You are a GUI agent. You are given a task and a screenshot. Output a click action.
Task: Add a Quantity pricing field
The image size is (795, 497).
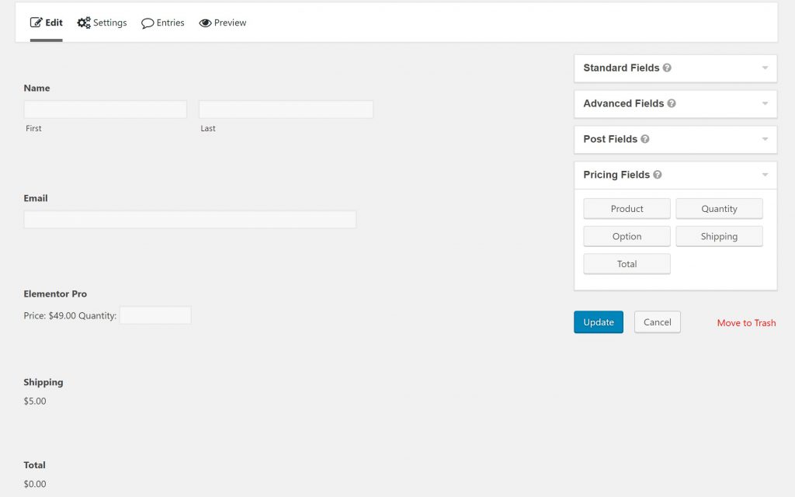click(x=719, y=209)
